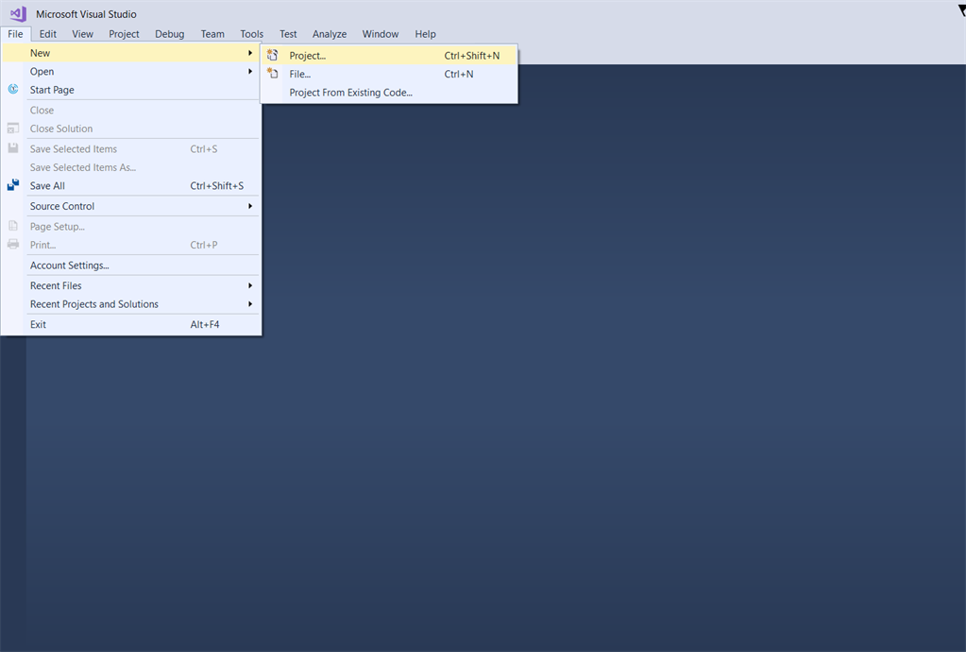This screenshot has height=652, width=966.
Task: Click the Page Setup icon
Action: click(x=13, y=226)
